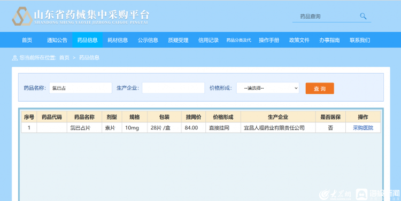Go to the 耗材信息 tab

pos(118,40)
